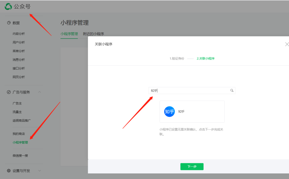This screenshot has height=179, width=289.
Task: Click step 1.验证身份 in dialog
Action: pyautogui.click(x=177, y=59)
